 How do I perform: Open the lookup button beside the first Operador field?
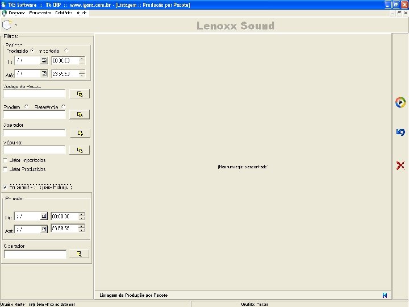(80, 133)
